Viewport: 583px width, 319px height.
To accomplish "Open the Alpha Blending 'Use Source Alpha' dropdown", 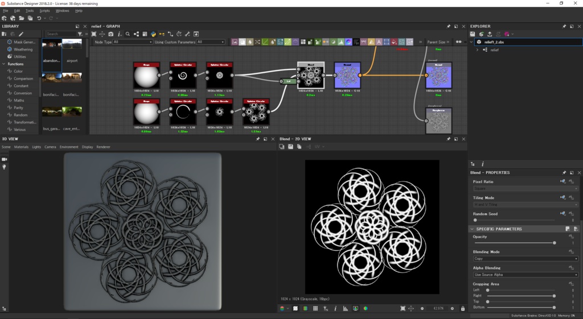I will pos(525,275).
